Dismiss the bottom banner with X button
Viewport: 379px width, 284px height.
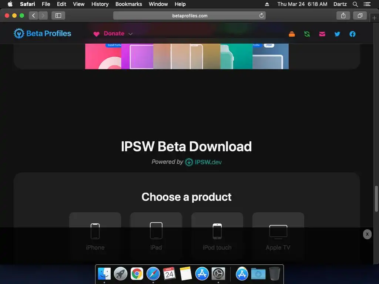coord(367,234)
